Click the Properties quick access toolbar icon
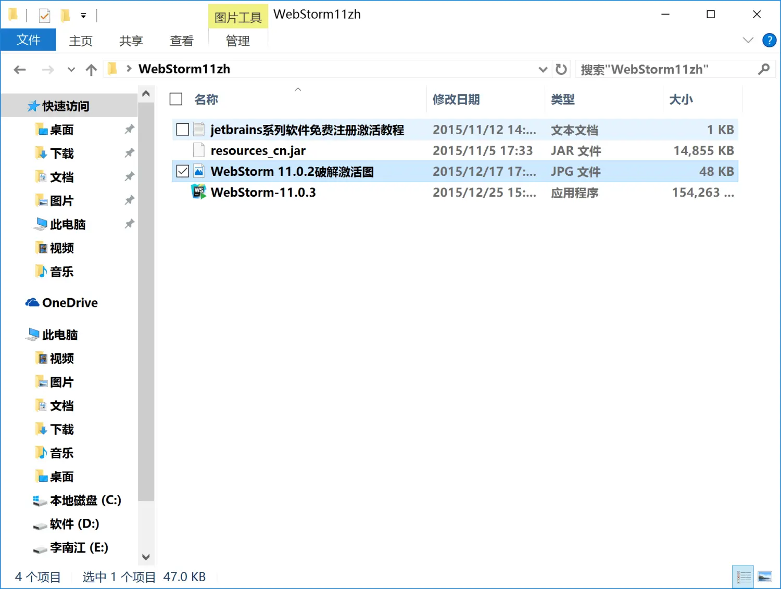Screen dimensions: 781x589 click(x=45, y=16)
